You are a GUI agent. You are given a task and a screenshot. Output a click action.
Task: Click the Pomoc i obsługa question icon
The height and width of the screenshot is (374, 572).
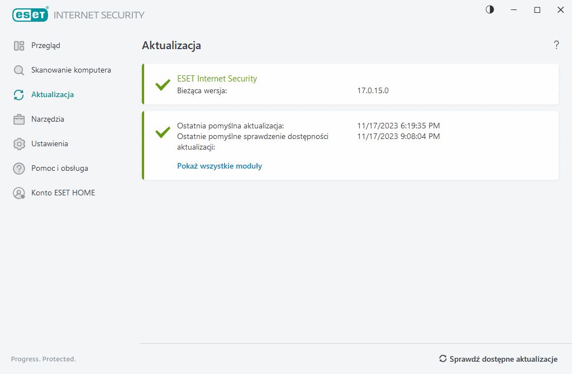[19, 169]
